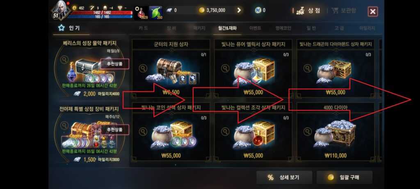Click the 일괄 구매 button
420x189 pixels.
click(345, 178)
